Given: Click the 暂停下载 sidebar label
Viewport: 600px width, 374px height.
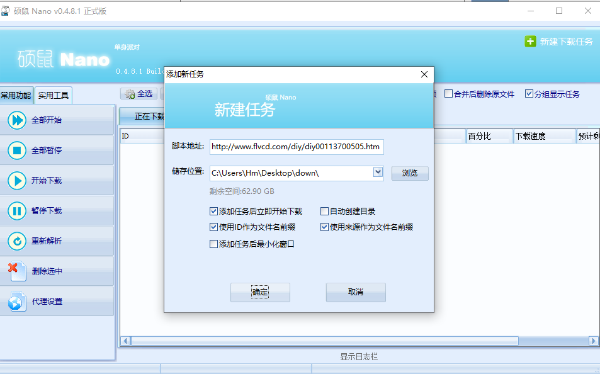Looking at the screenshot, I should pos(47,211).
